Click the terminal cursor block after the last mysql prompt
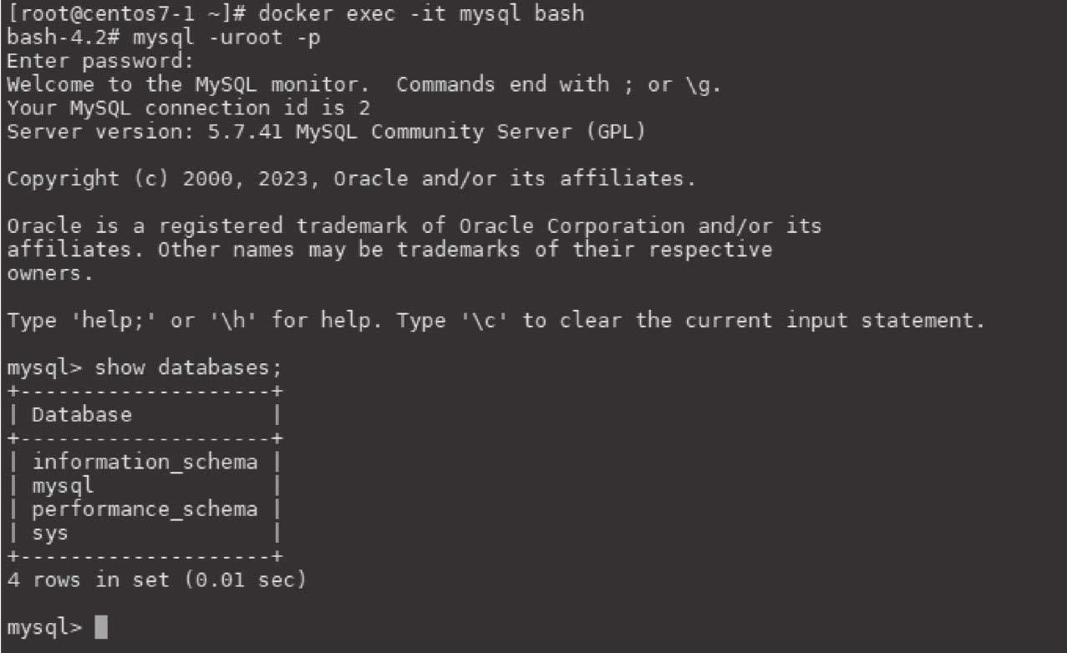 point(101,627)
